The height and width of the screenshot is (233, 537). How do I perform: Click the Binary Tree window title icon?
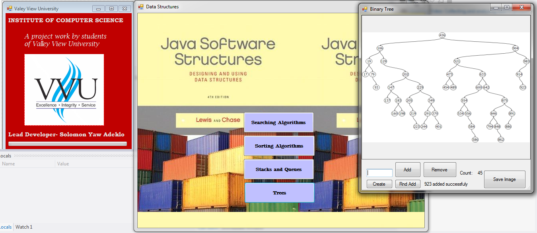pyautogui.click(x=365, y=9)
